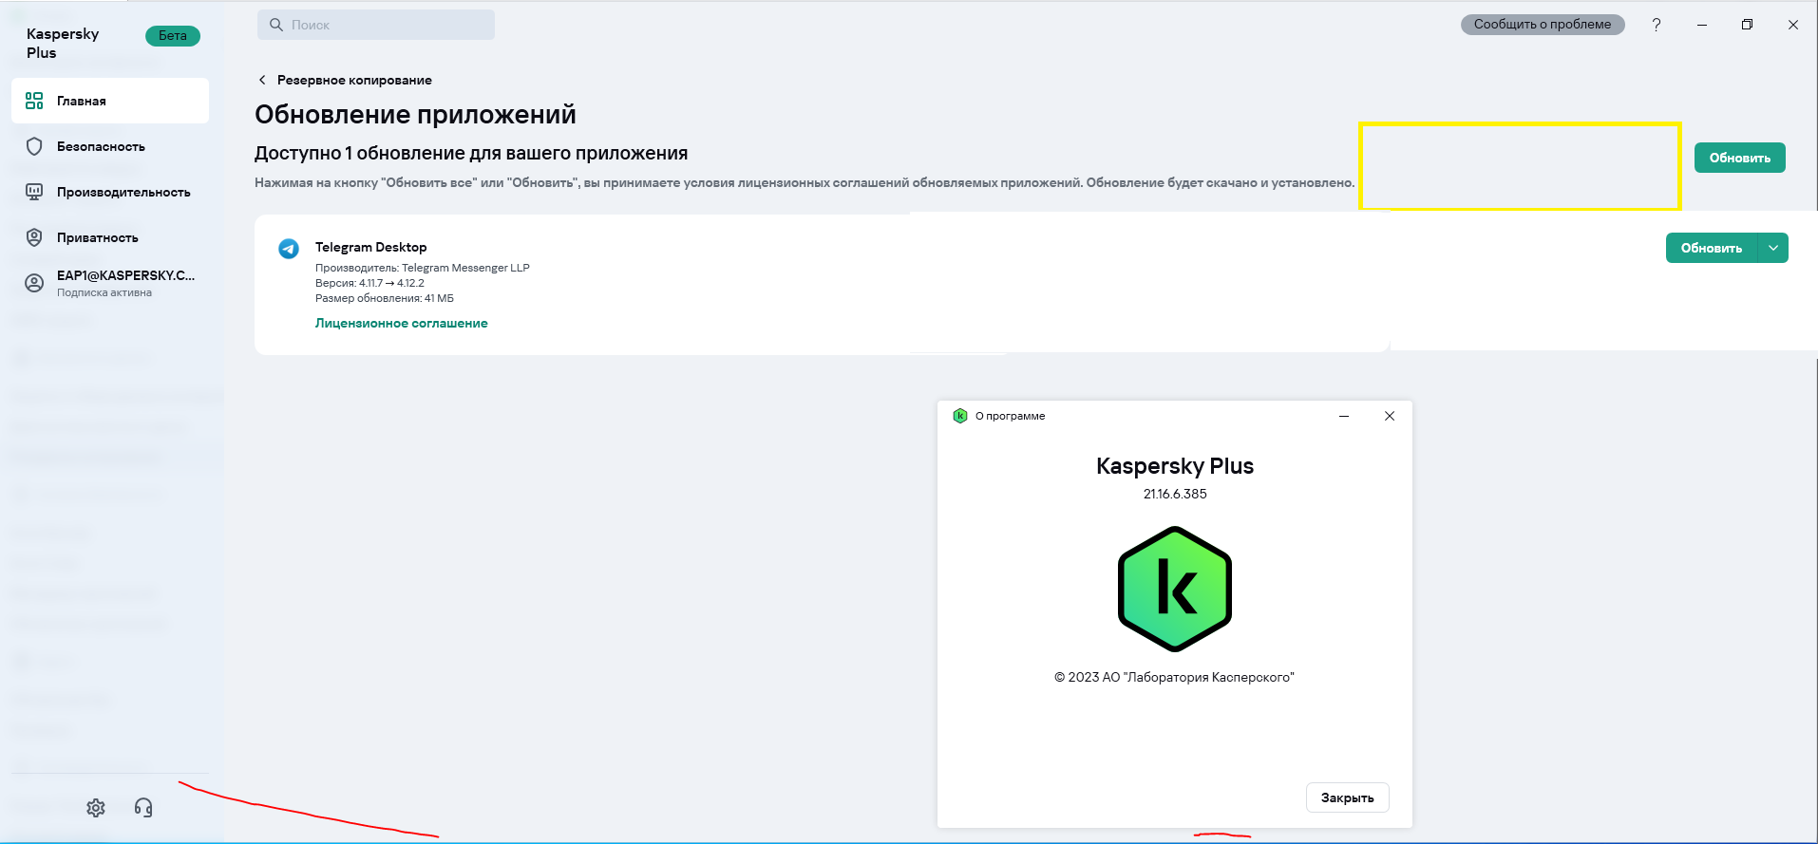Go back to Резервное копирование
The height and width of the screenshot is (844, 1818).
(354, 80)
